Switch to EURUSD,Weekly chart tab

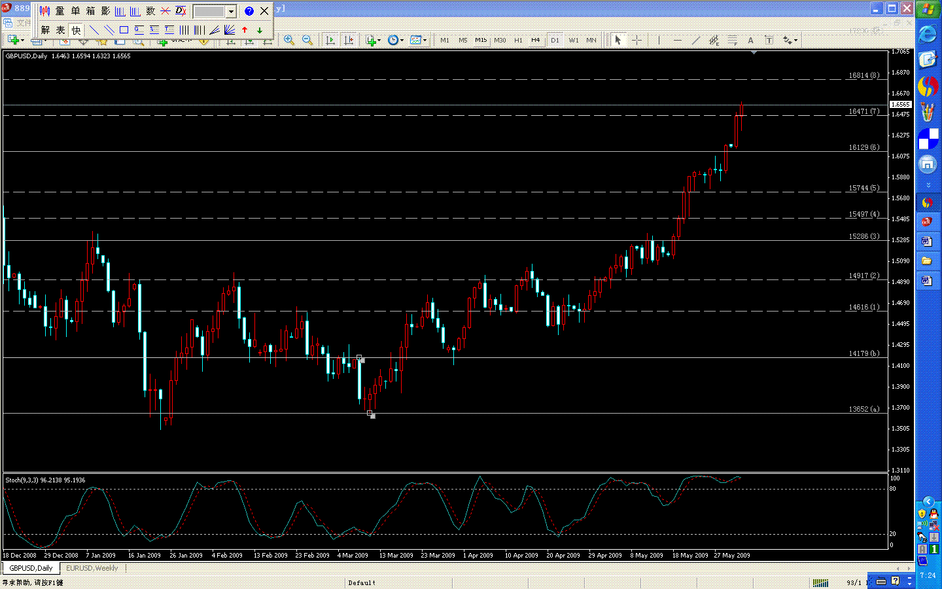tap(92, 568)
